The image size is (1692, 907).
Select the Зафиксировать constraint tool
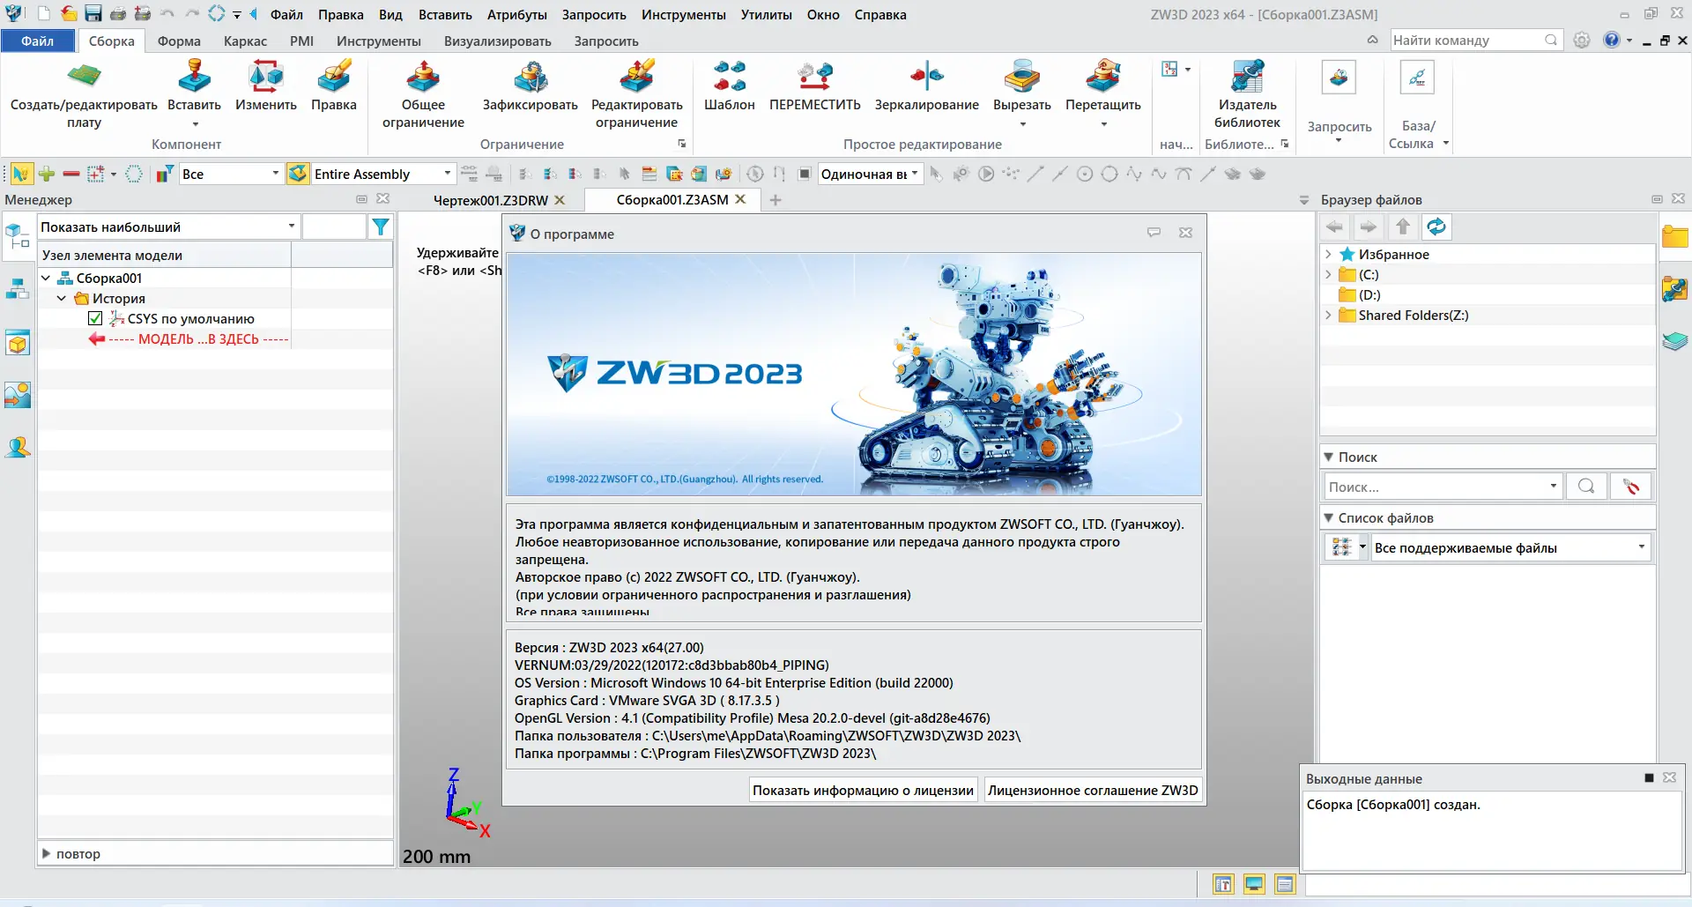point(530,77)
